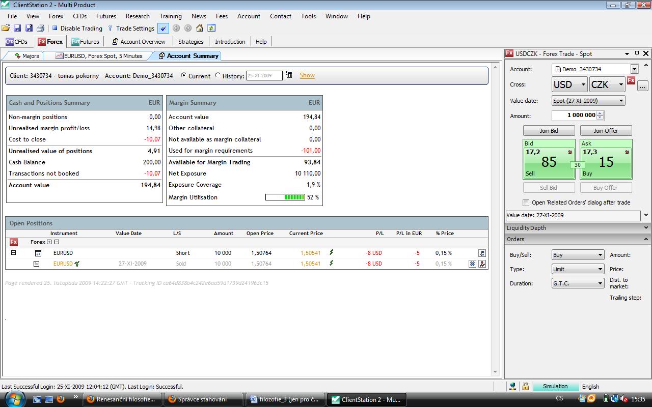The image size is (652, 407).
Task: Open the Research menu
Action: click(138, 16)
